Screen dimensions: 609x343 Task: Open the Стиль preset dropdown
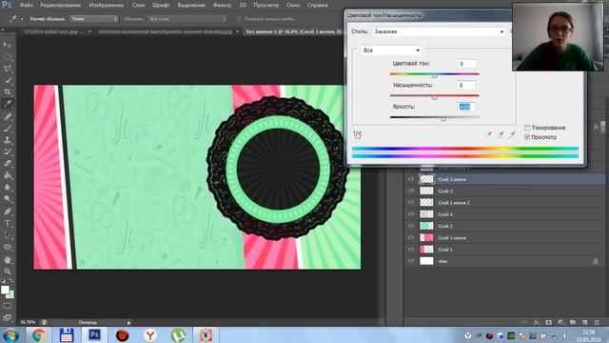pyautogui.click(x=439, y=31)
